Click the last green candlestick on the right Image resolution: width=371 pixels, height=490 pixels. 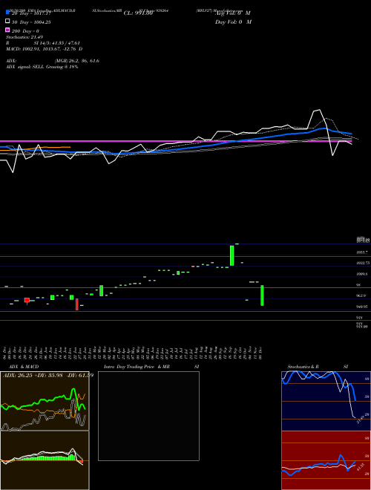point(262,295)
